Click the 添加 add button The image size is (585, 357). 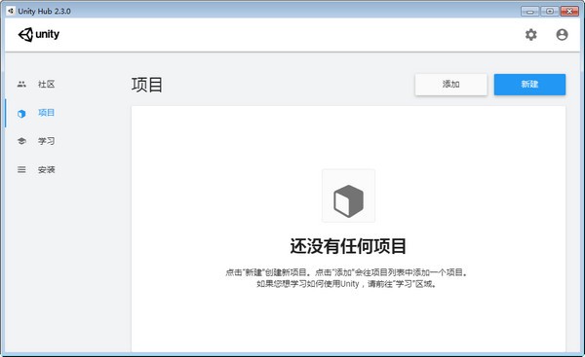point(451,85)
